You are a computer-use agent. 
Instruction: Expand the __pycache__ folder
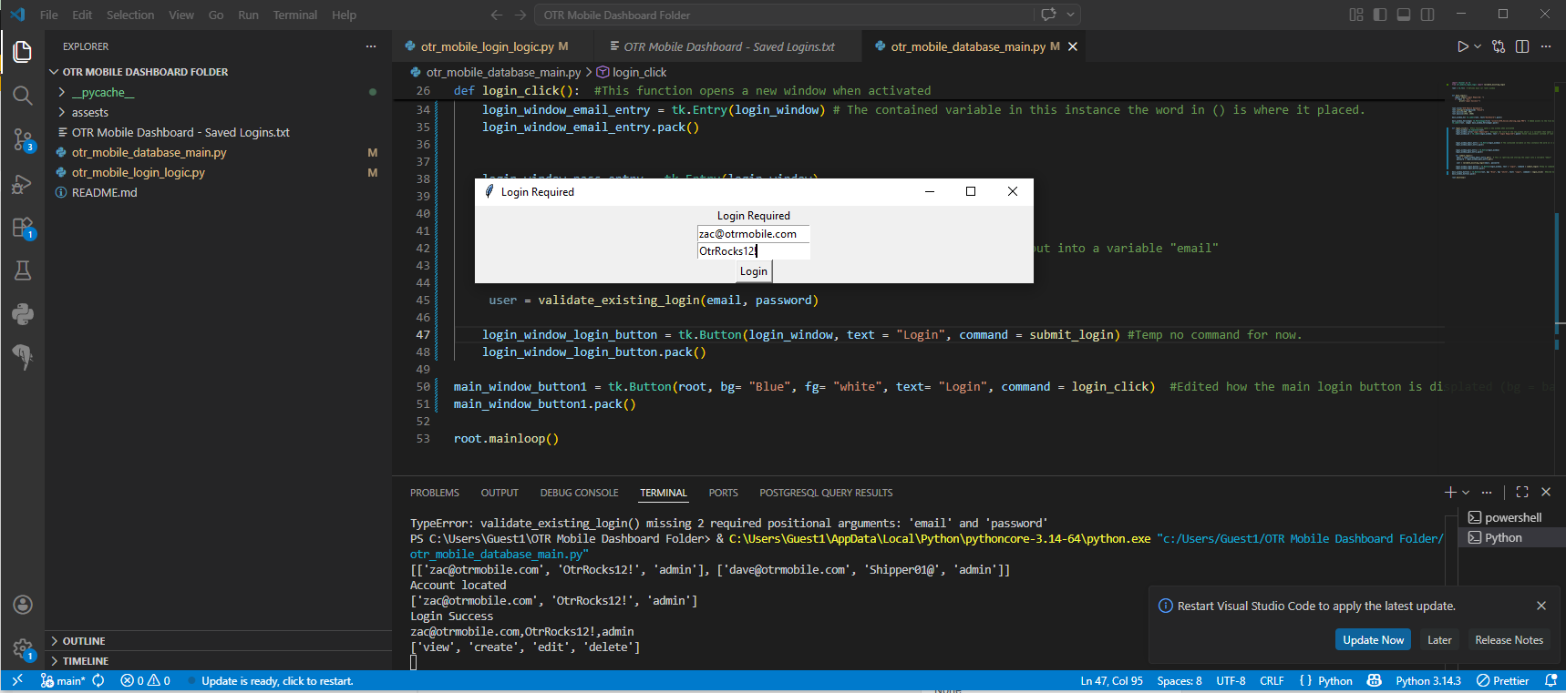[219, 92]
